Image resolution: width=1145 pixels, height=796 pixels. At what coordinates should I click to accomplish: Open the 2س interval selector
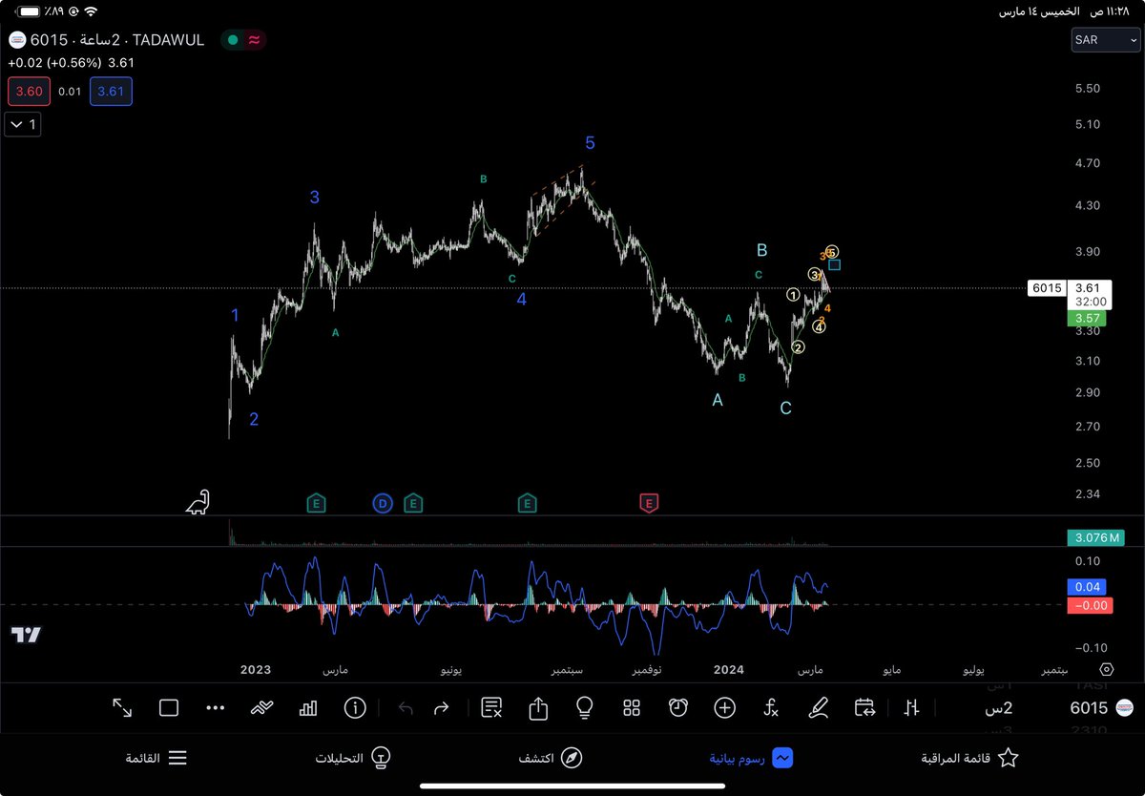point(1000,708)
